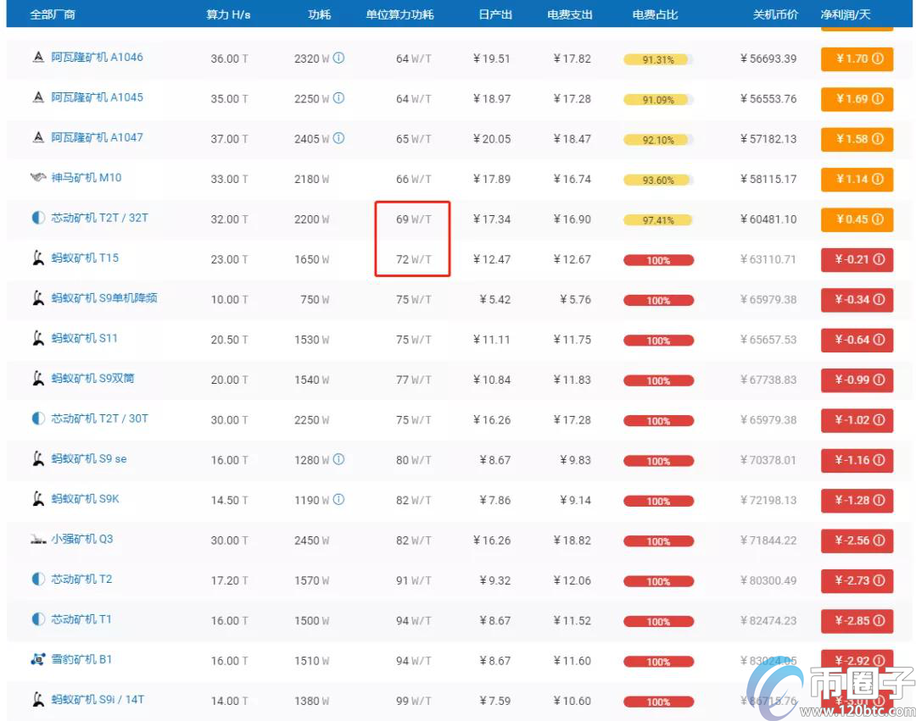Viewport: 916px width, 721px height.
Task: Click the Antminer logo beside S9 se
Action: [38, 458]
